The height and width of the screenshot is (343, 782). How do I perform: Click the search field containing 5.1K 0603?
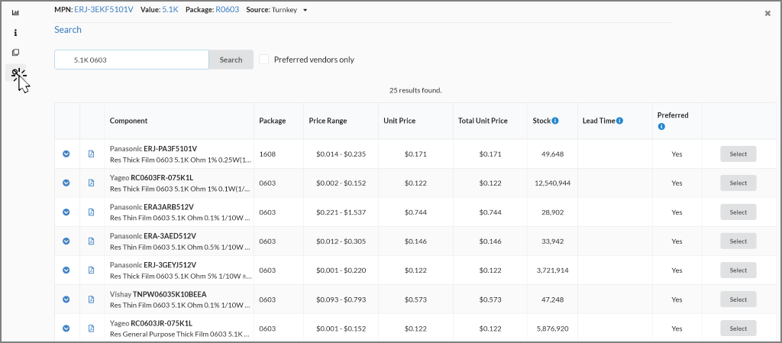coord(131,60)
